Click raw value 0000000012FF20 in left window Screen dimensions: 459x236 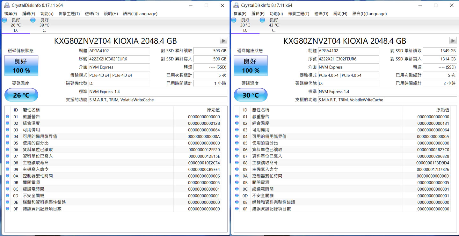click(x=204, y=150)
